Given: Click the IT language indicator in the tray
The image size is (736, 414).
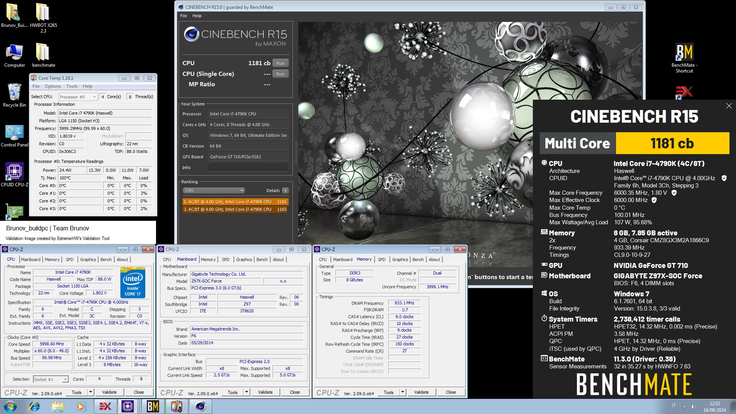Looking at the screenshot, I should point(674,406).
